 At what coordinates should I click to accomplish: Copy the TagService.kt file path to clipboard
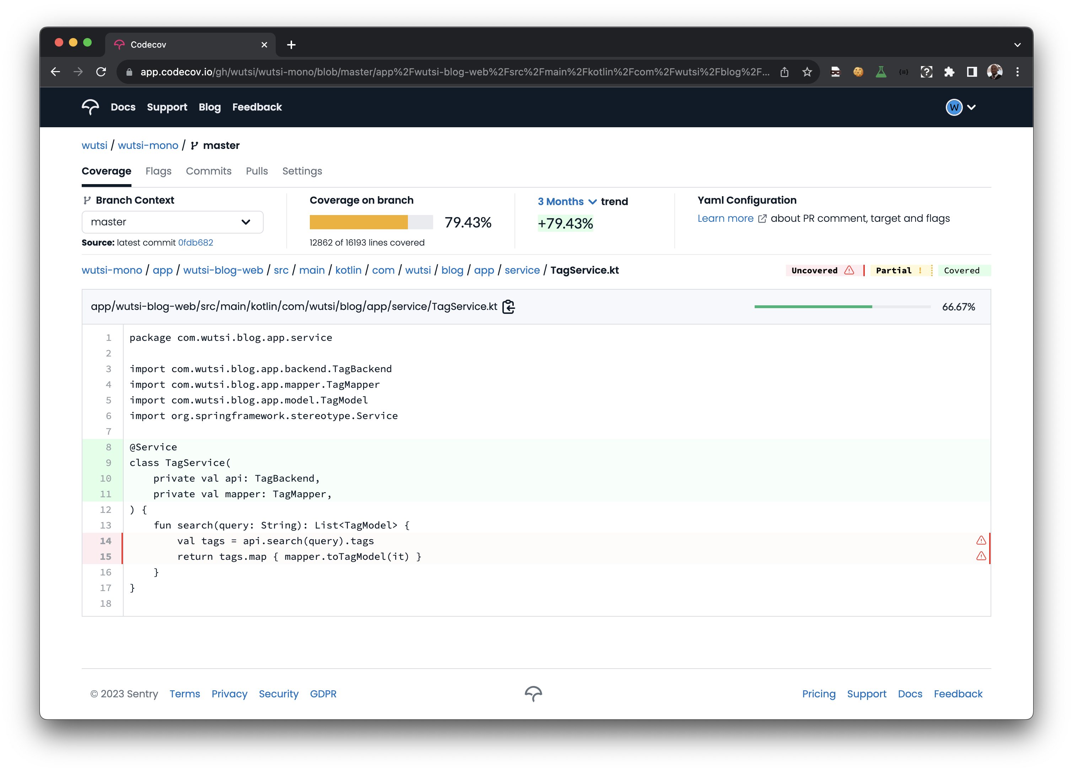click(x=508, y=307)
